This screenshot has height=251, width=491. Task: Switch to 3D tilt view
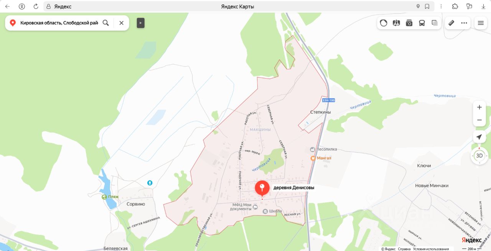tap(479, 156)
